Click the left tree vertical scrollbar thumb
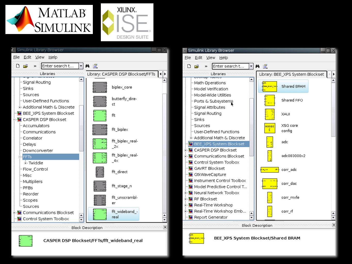Screen dimensions: 352x264 pyautogui.click(x=81, y=128)
